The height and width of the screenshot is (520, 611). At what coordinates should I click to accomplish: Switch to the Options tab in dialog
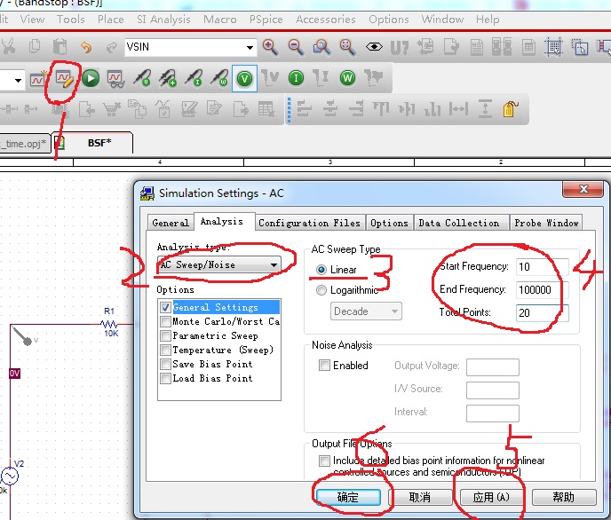(x=389, y=223)
